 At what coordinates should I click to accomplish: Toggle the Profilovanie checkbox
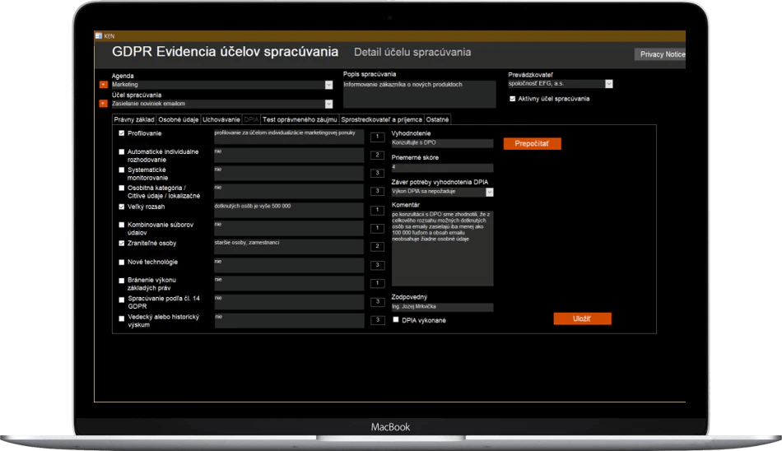point(122,133)
